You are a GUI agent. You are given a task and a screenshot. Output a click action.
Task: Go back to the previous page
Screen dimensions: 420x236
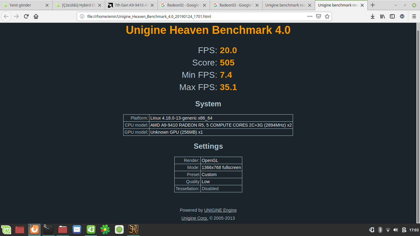coord(6,16)
